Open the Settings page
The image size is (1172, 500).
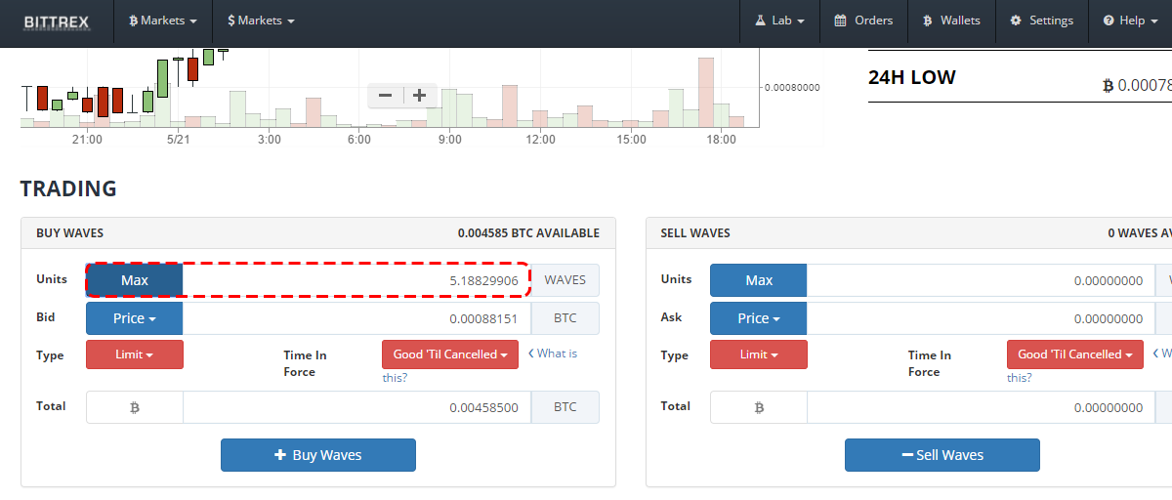1041,21
